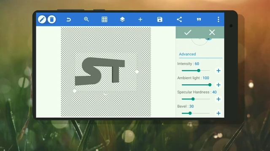The height and width of the screenshot is (151, 270).
Task: Open the three-dot overflow menu
Action: (219, 19)
